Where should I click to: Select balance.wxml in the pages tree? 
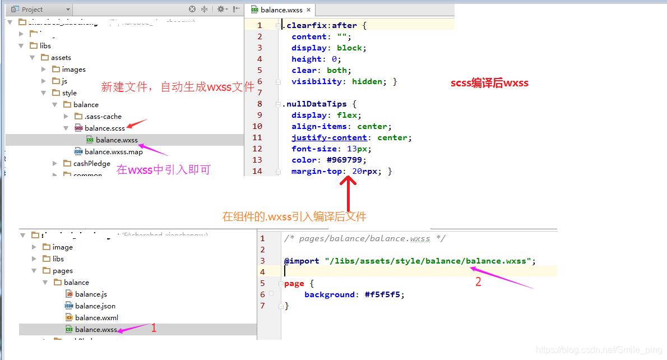(x=96, y=317)
